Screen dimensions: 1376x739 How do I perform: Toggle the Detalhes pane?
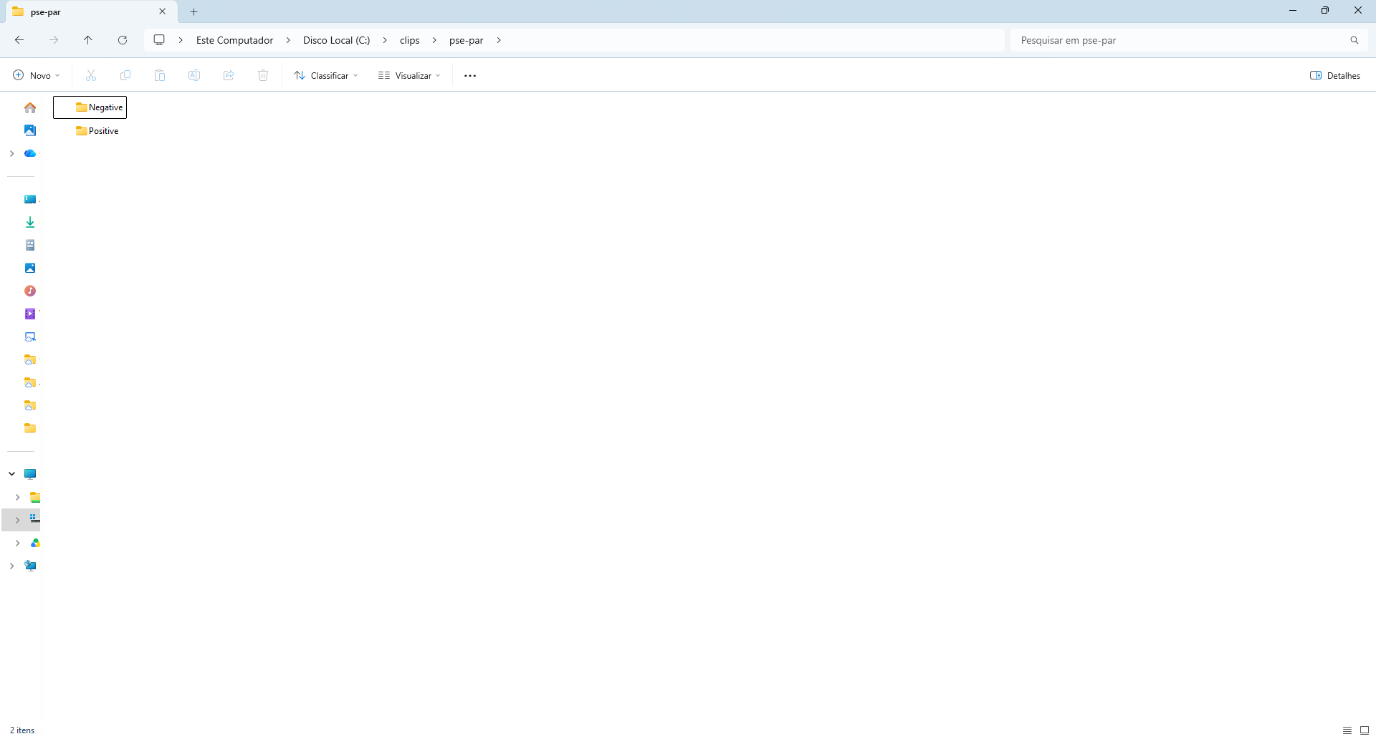[1335, 75]
